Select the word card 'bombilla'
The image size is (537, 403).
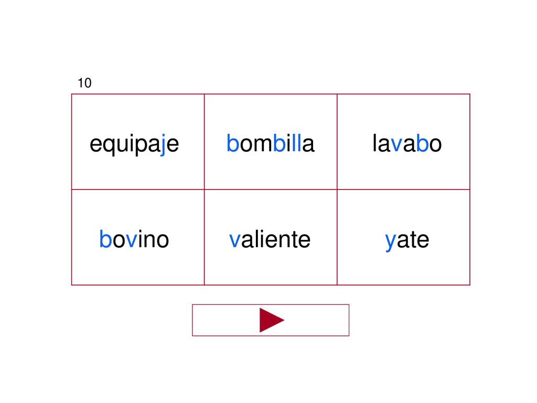coord(271,142)
